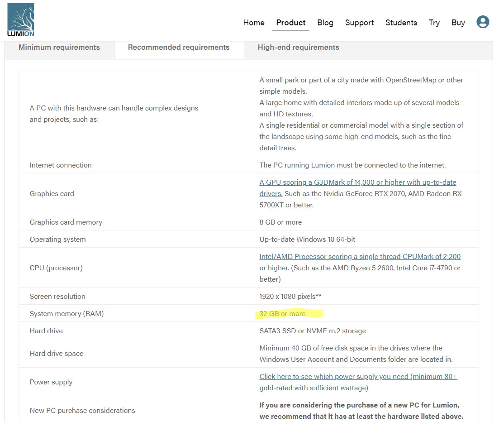Open the power supply wattage link
Screen dimensions: 494x422
coord(358,382)
